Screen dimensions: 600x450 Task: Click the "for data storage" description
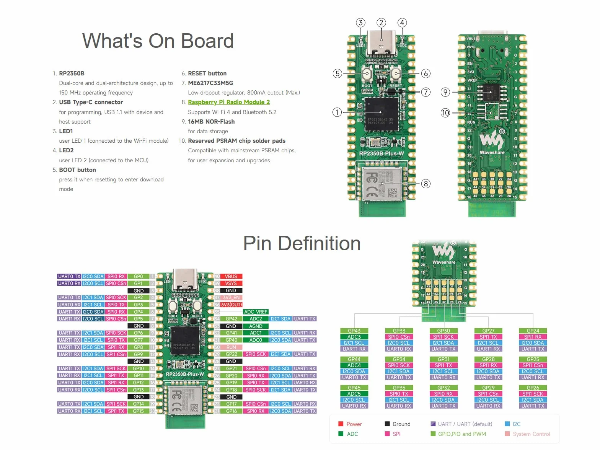(x=208, y=131)
